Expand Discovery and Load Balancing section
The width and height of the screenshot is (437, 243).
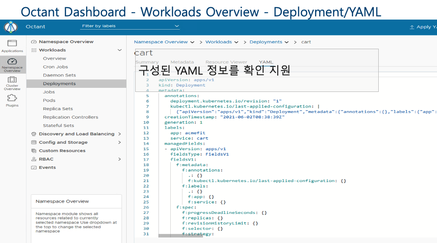coord(120,134)
